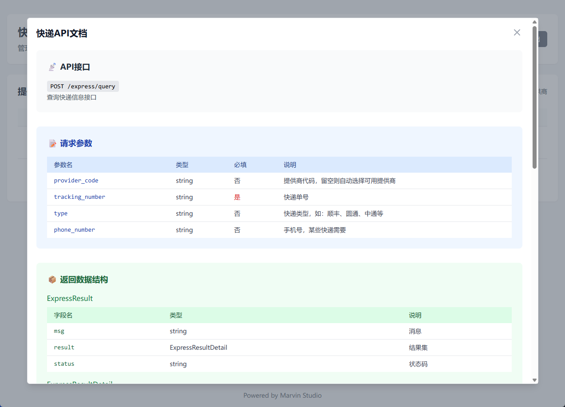The height and width of the screenshot is (407, 565).
Task: Click the phone_number parameter row
Action: pos(279,230)
